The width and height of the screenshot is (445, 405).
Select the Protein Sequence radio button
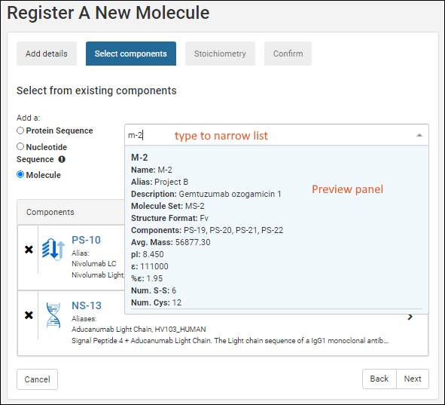(x=20, y=130)
